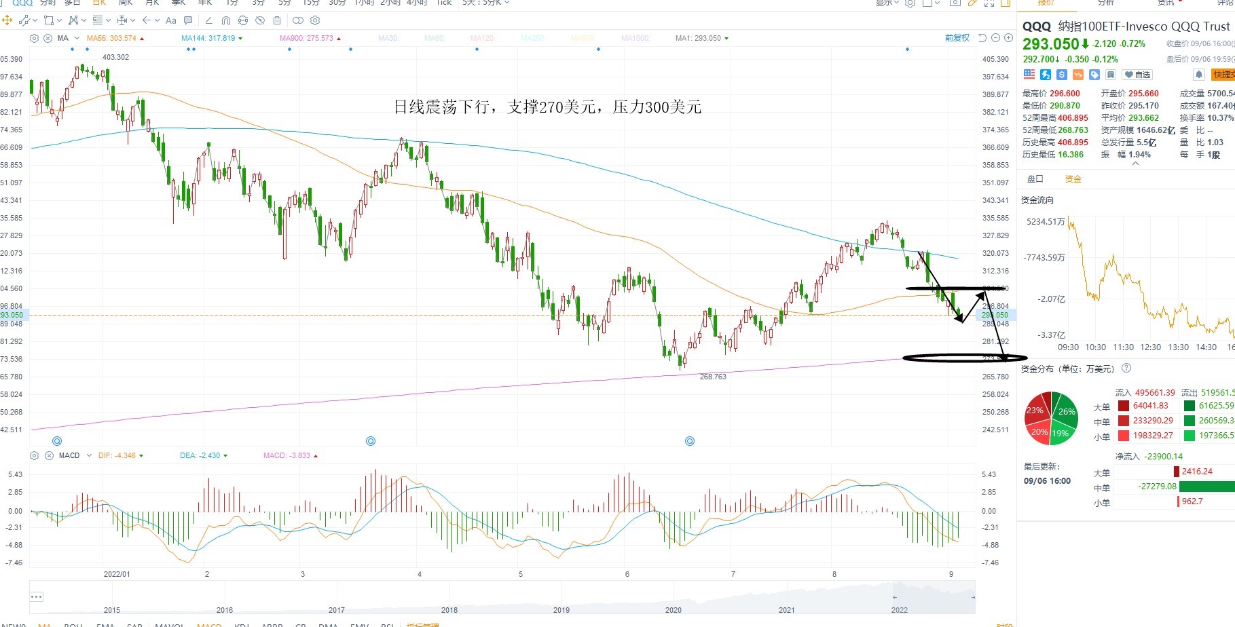
Task: Collapse quote details with chevron
Action: [x=1135, y=164]
